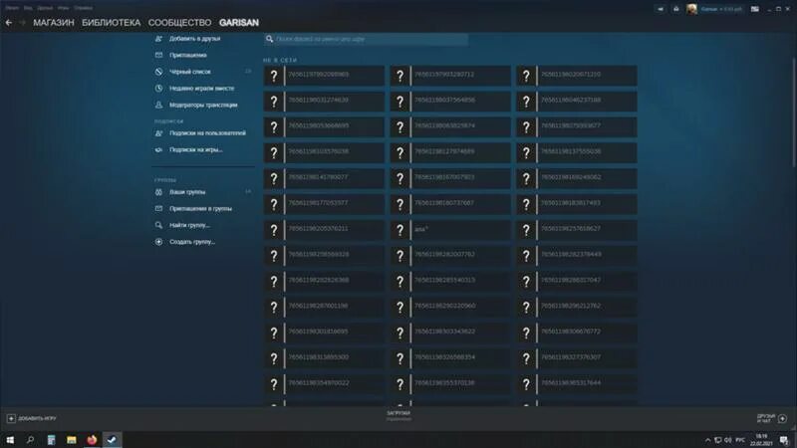Click the friends search input field
This screenshot has height=448, width=797.
click(366, 39)
